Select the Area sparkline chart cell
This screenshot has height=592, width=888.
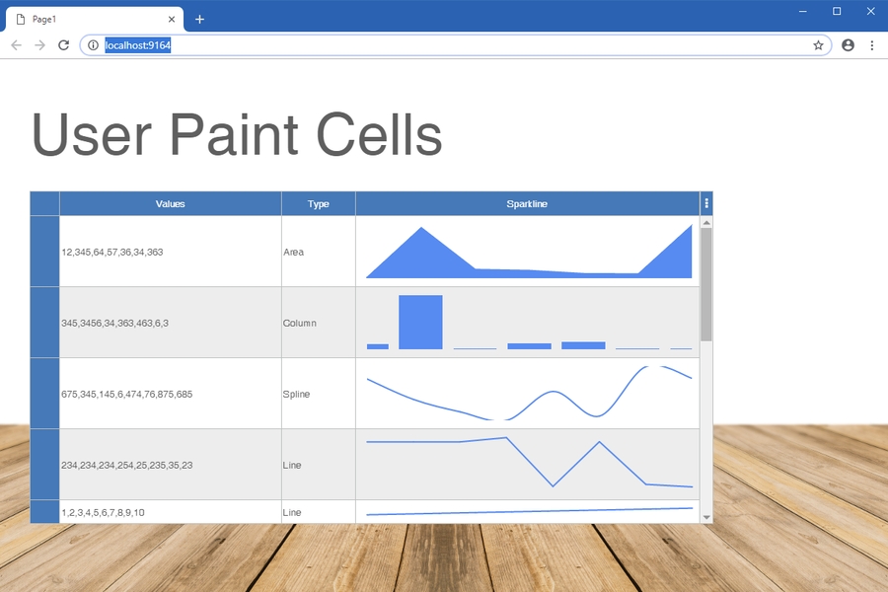pos(528,252)
